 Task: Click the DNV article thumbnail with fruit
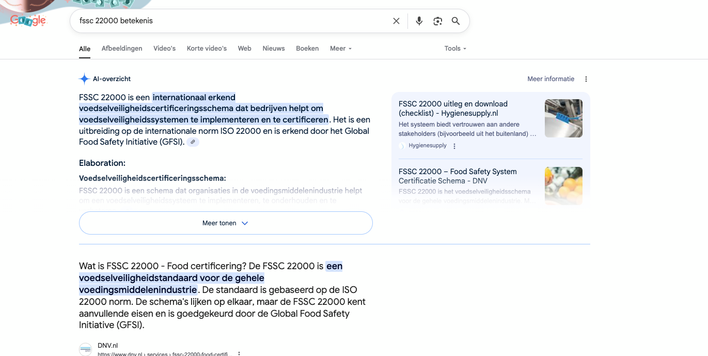click(x=563, y=186)
